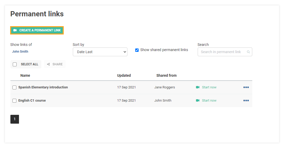The height and width of the screenshot is (148, 284).
Task: Focus the Search in permanent link field
Action: pyautogui.click(x=225, y=52)
